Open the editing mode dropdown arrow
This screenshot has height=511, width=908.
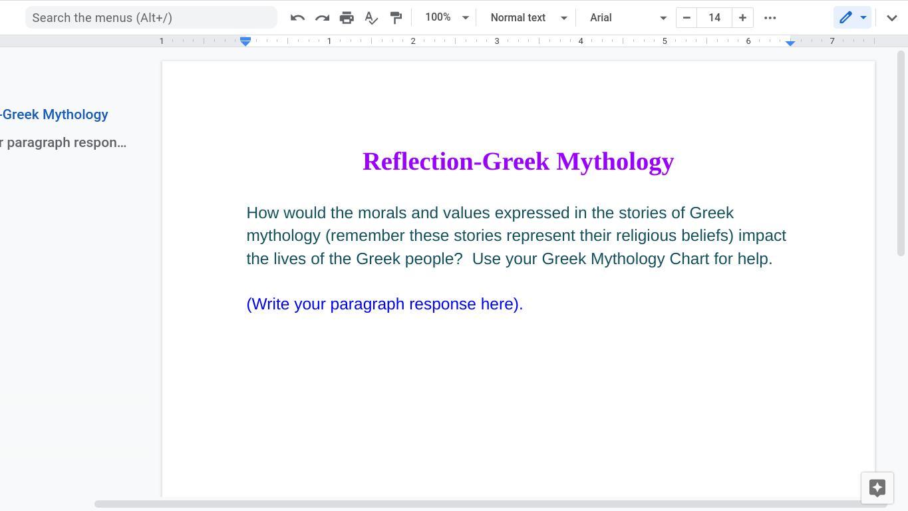(x=863, y=18)
